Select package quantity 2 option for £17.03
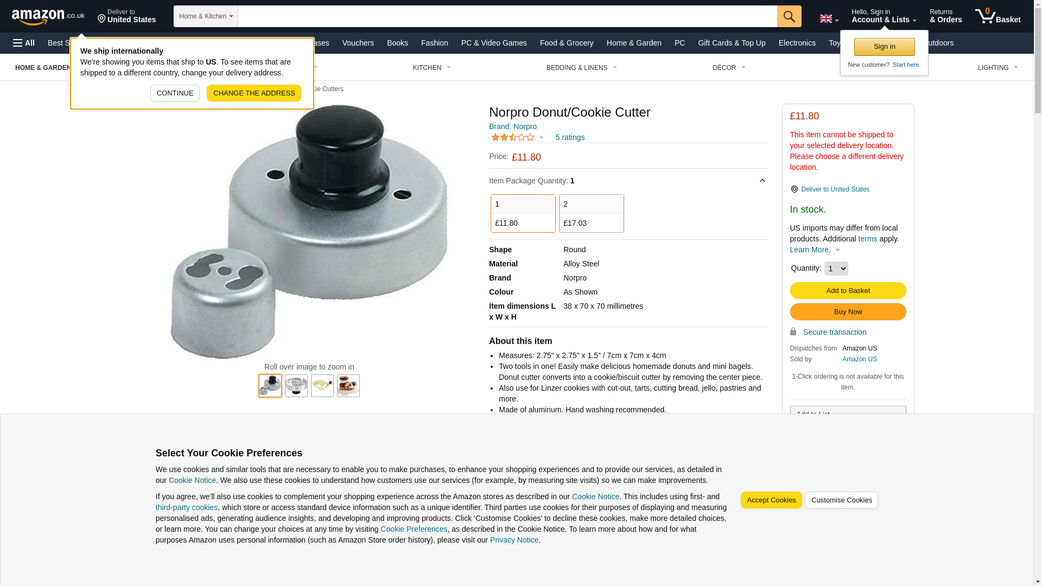The width and height of the screenshot is (1042, 586). 592,213
